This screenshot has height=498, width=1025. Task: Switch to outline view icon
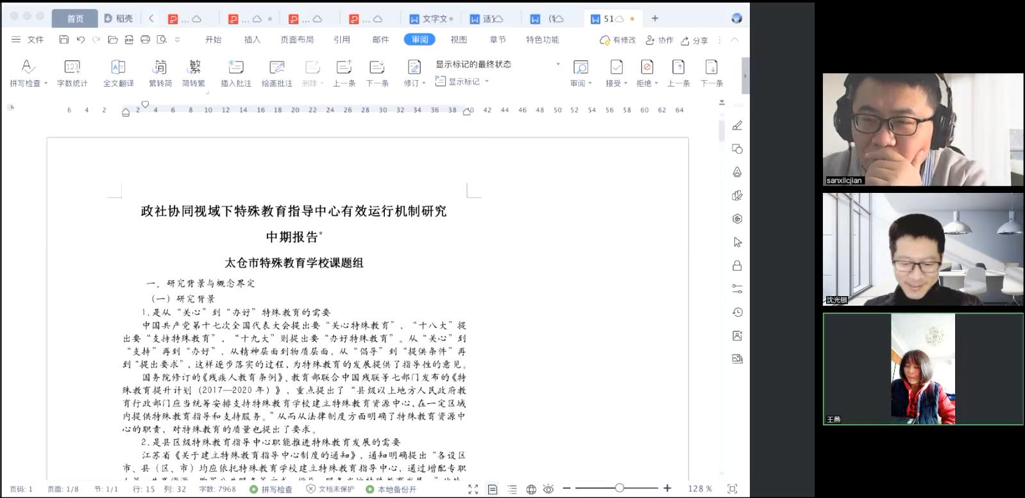click(512, 489)
